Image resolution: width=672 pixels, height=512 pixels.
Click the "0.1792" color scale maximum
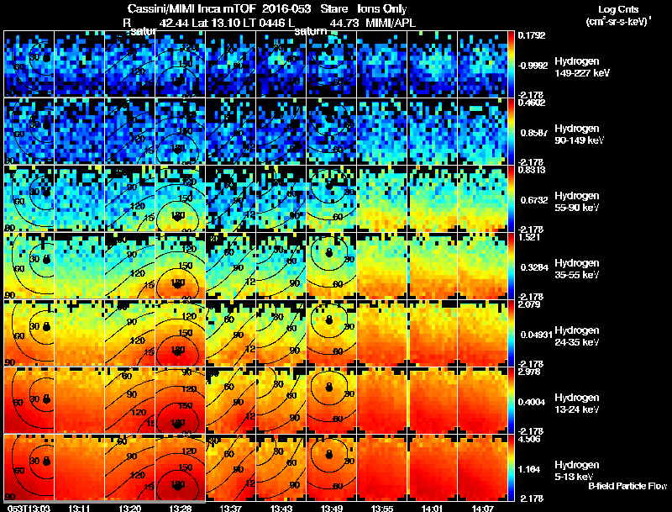pos(532,35)
